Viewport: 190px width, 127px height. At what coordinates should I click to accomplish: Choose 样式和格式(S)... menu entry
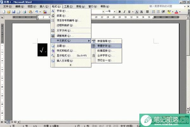coord(71,51)
